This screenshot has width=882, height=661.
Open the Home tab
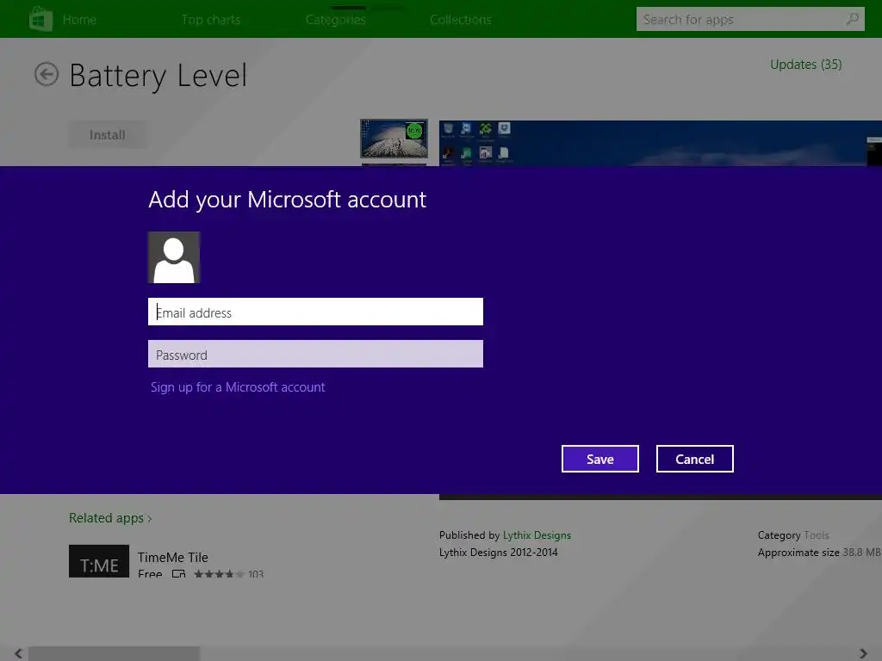click(79, 20)
